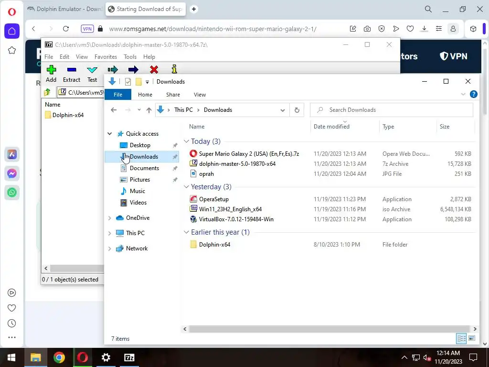Toggle the Opera VPN badge
The width and height of the screenshot is (489, 367).
click(87, 29)
